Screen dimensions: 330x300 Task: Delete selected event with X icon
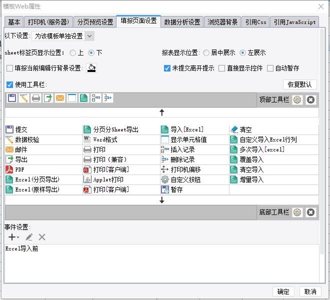coord(42,237)
